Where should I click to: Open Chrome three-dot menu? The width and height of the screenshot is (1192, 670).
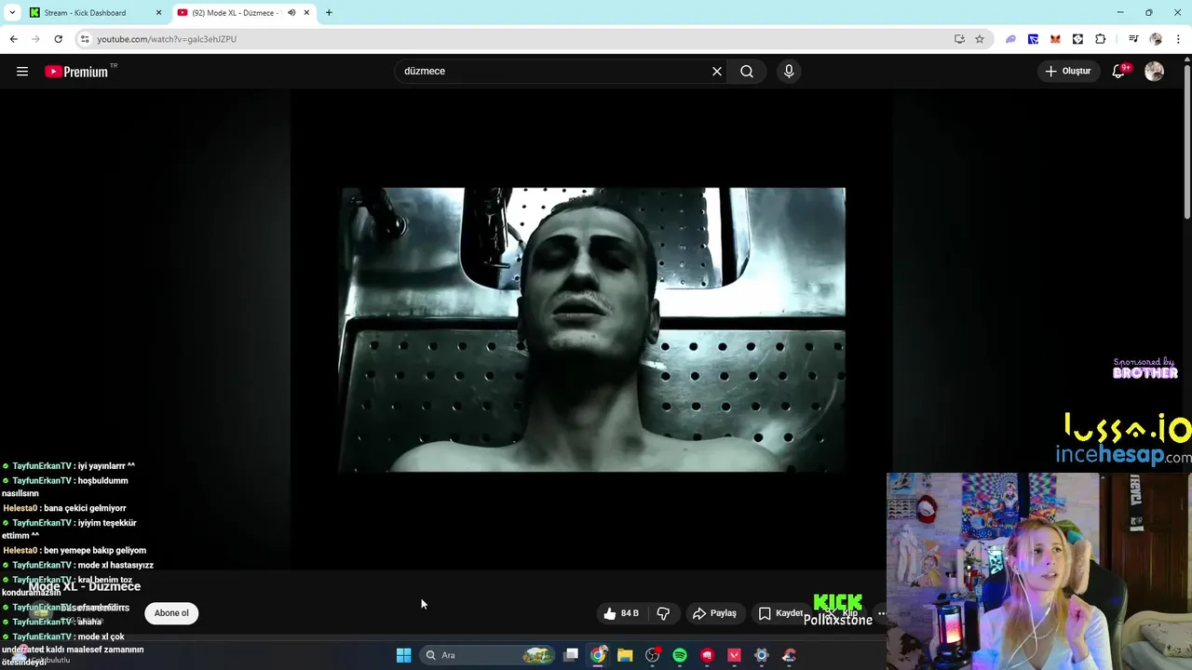point(1179,39)
